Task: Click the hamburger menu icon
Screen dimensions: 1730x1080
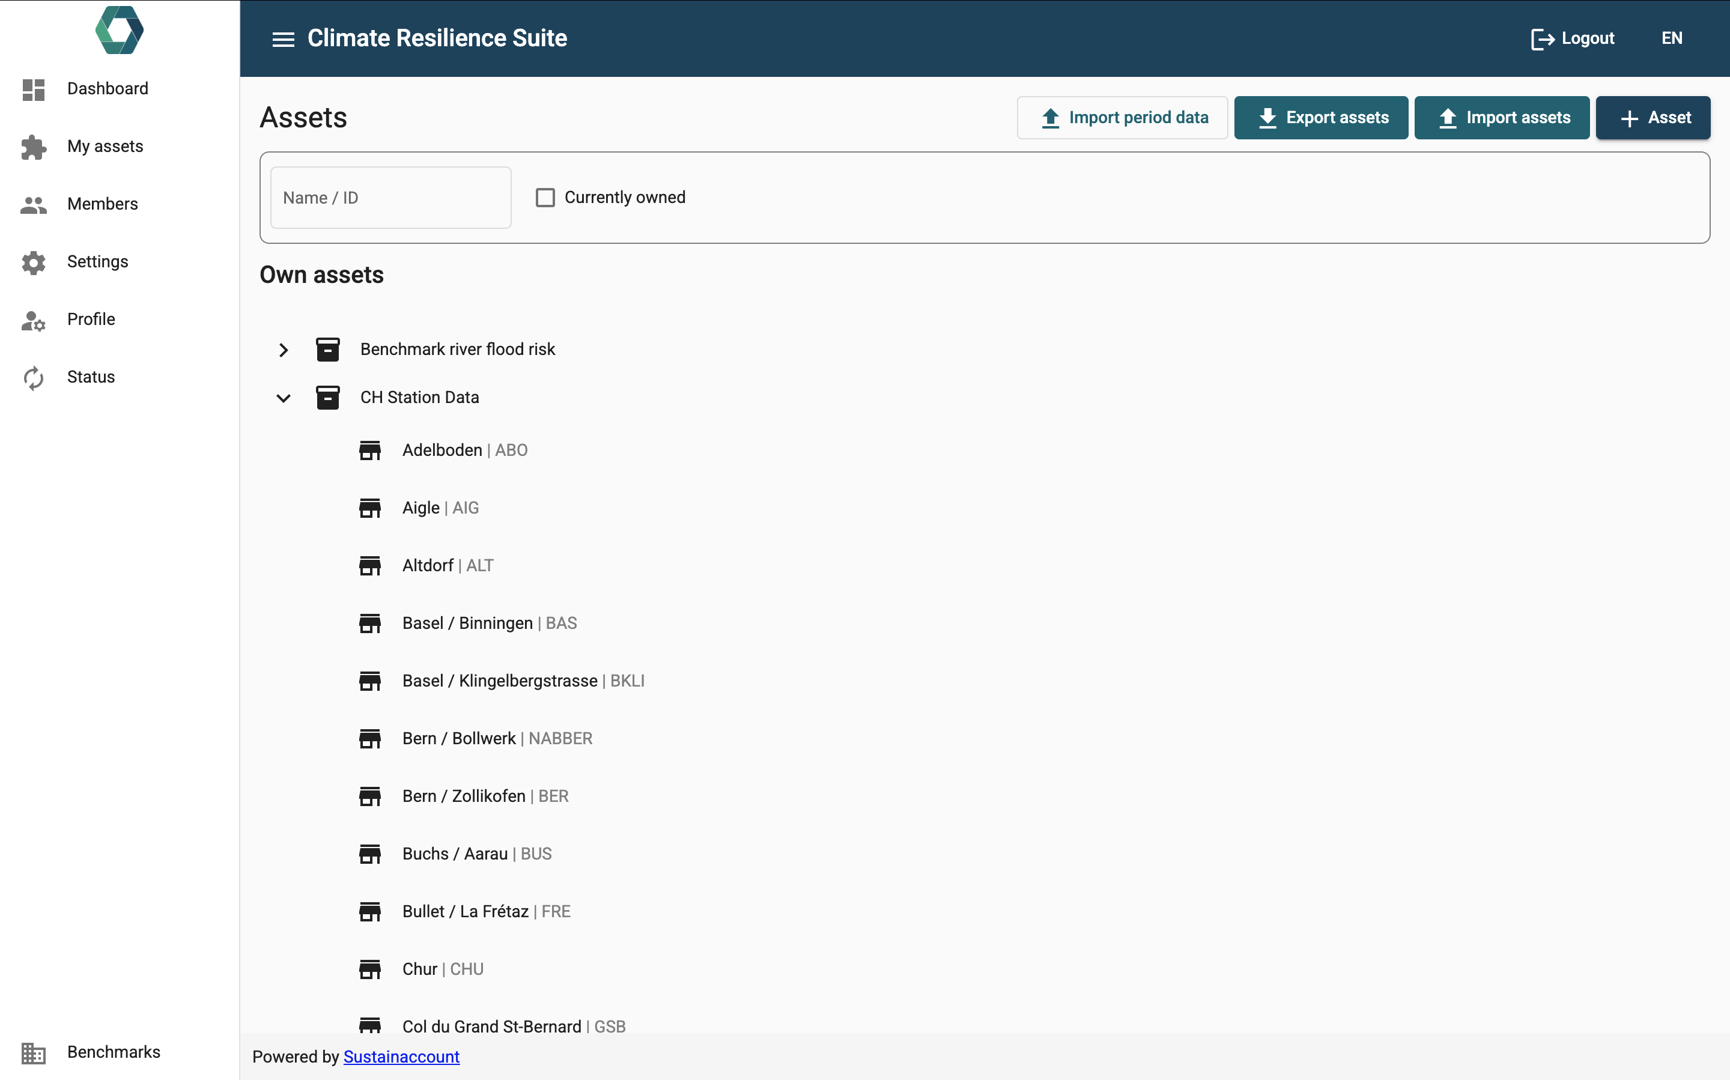Action: pos(283,38)
